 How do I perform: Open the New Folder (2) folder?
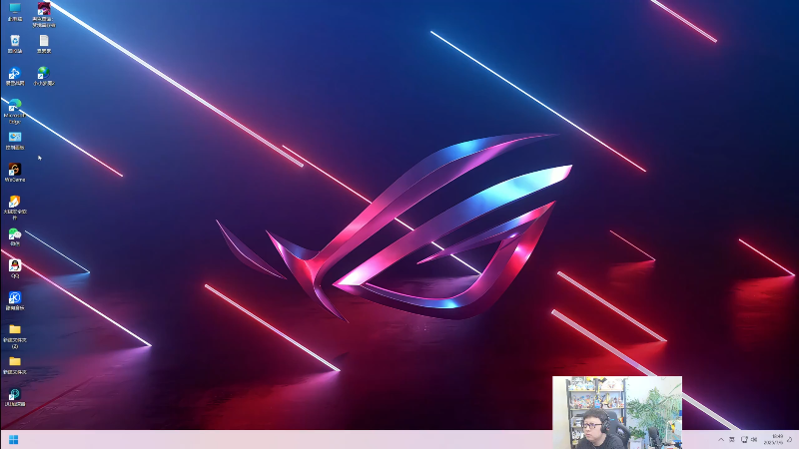pos(15,336)
